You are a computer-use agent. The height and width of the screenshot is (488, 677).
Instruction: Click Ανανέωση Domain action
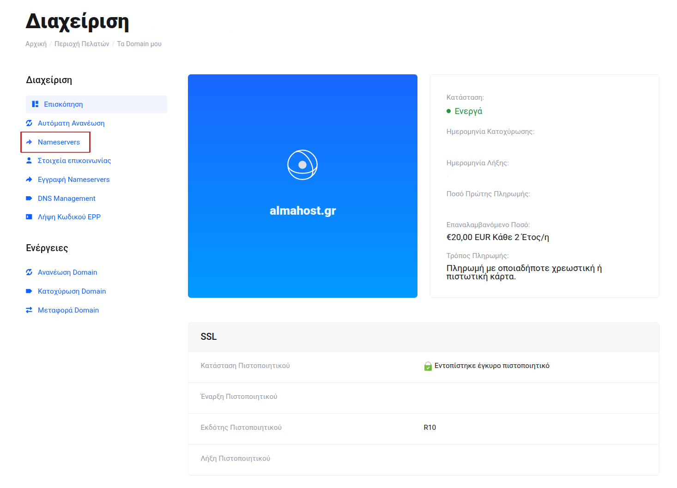[x=67, y=272]
